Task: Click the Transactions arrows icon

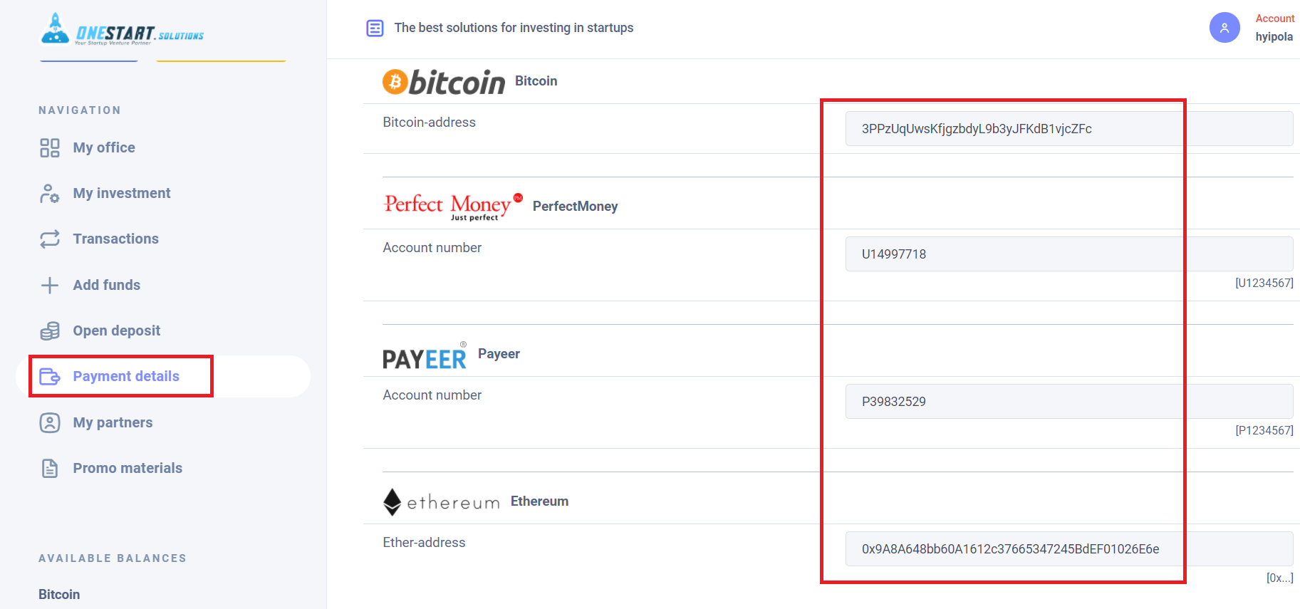Action: click(x=50, y=239)
